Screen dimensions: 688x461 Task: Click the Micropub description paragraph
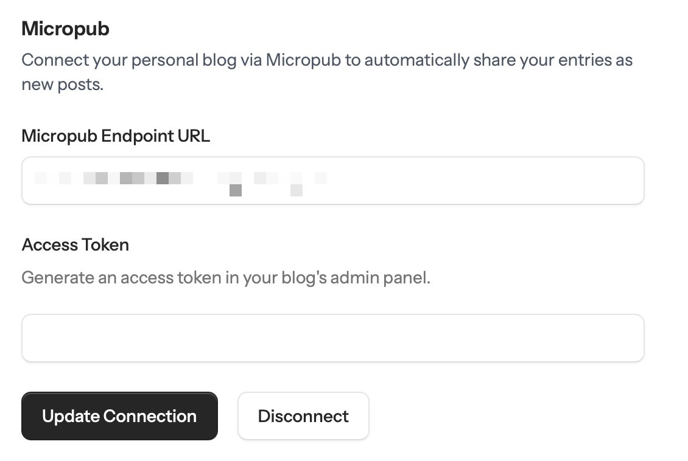coord(327,72)
